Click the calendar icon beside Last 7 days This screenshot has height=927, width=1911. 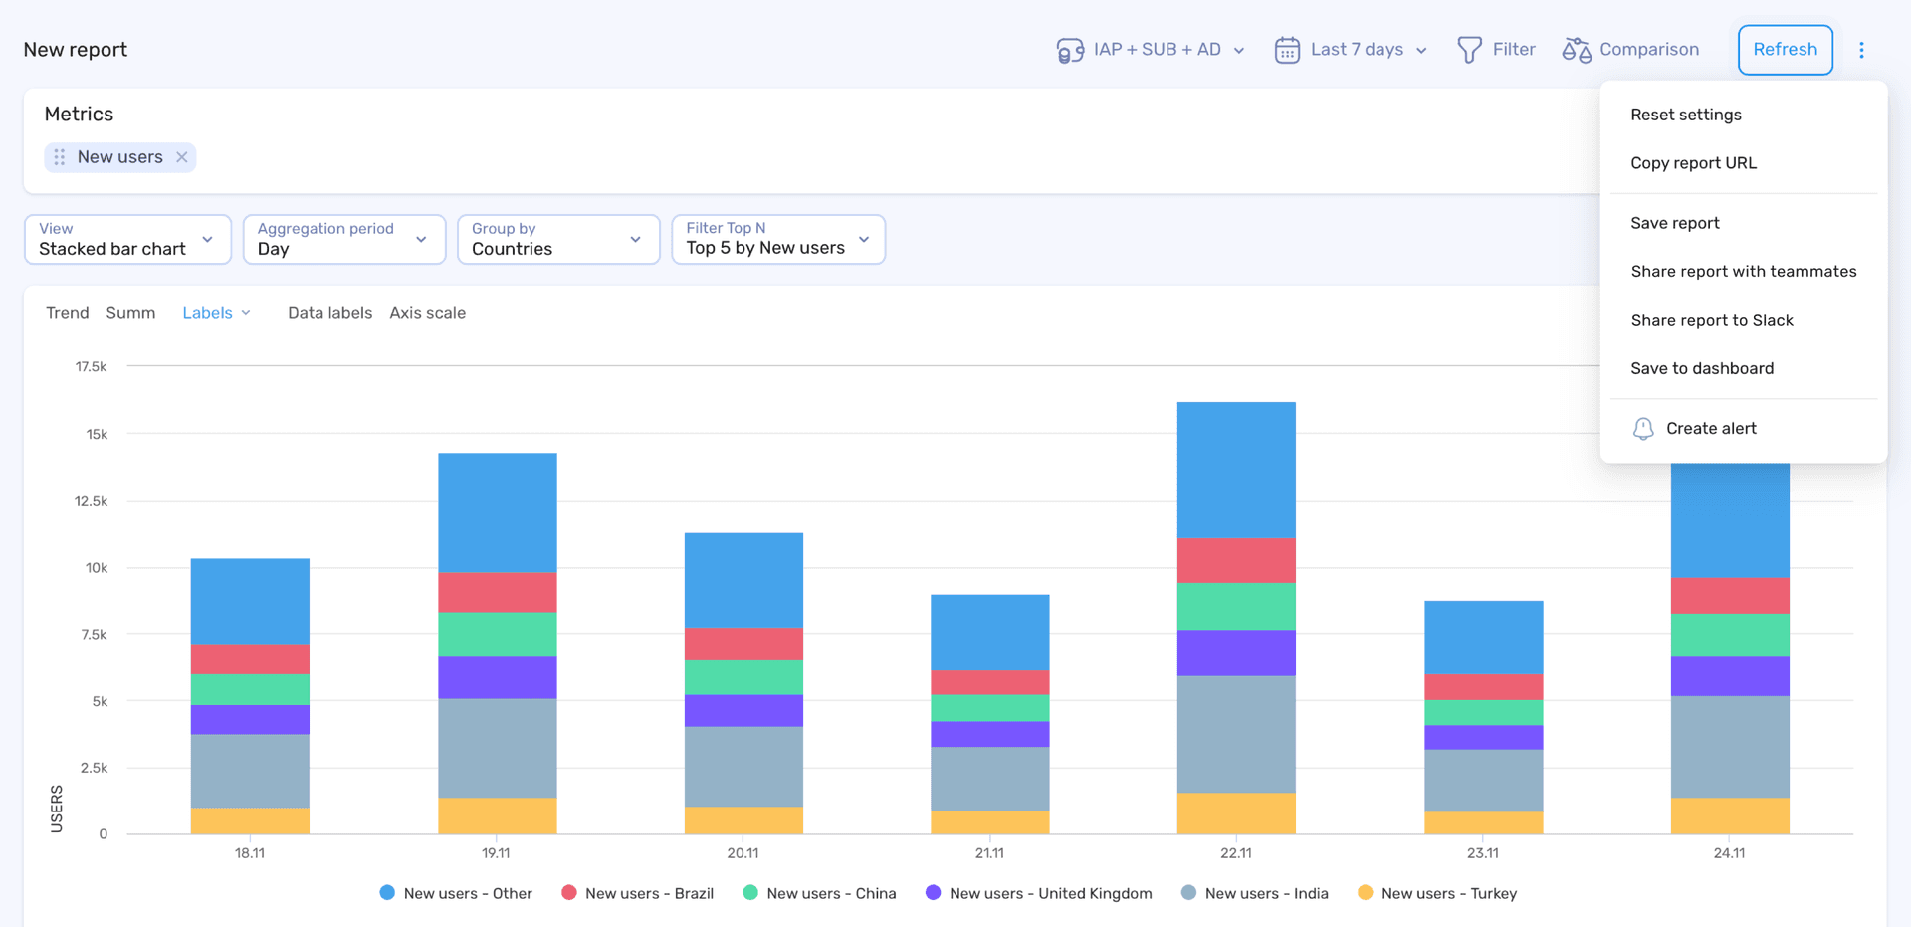click(x=1286, y=49)
